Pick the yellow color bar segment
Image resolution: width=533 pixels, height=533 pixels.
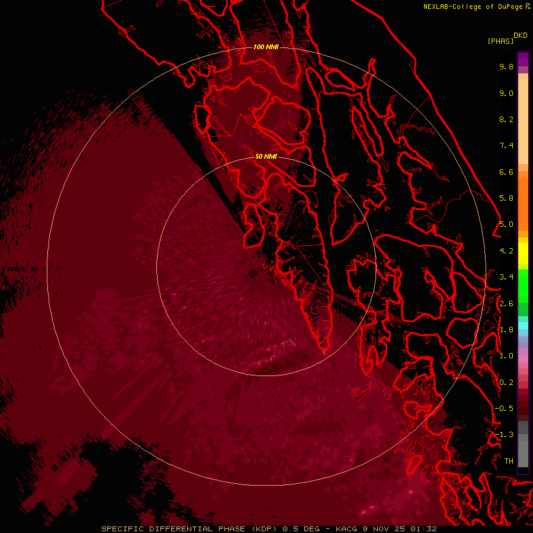[x=523, y=253]
